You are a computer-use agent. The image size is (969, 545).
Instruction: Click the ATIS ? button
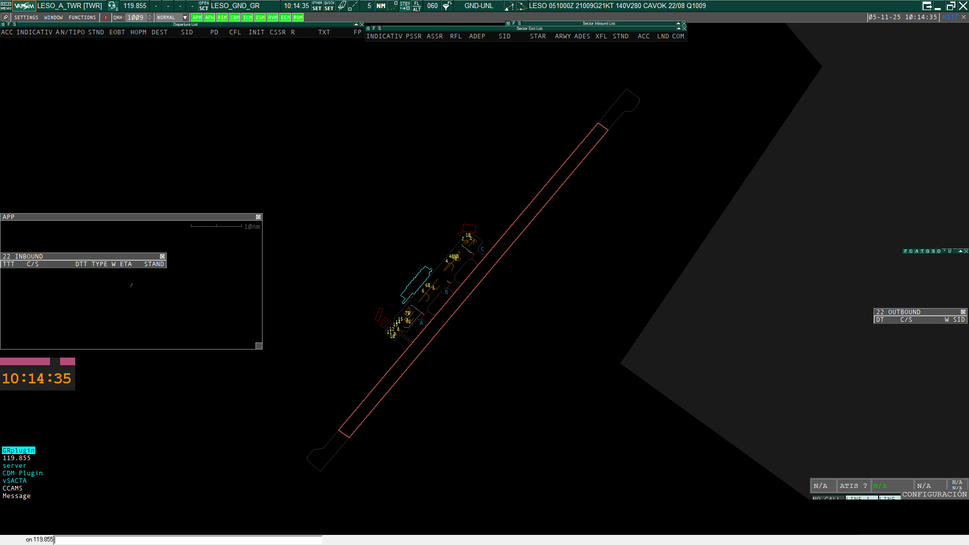[x=853, y=486]
